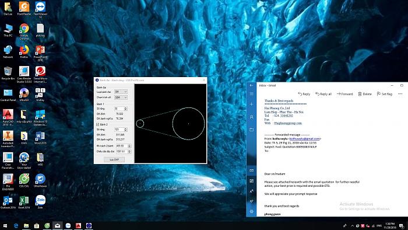Click the new mail plus icon
Screen dimensions: 408x230
(251, 104)
